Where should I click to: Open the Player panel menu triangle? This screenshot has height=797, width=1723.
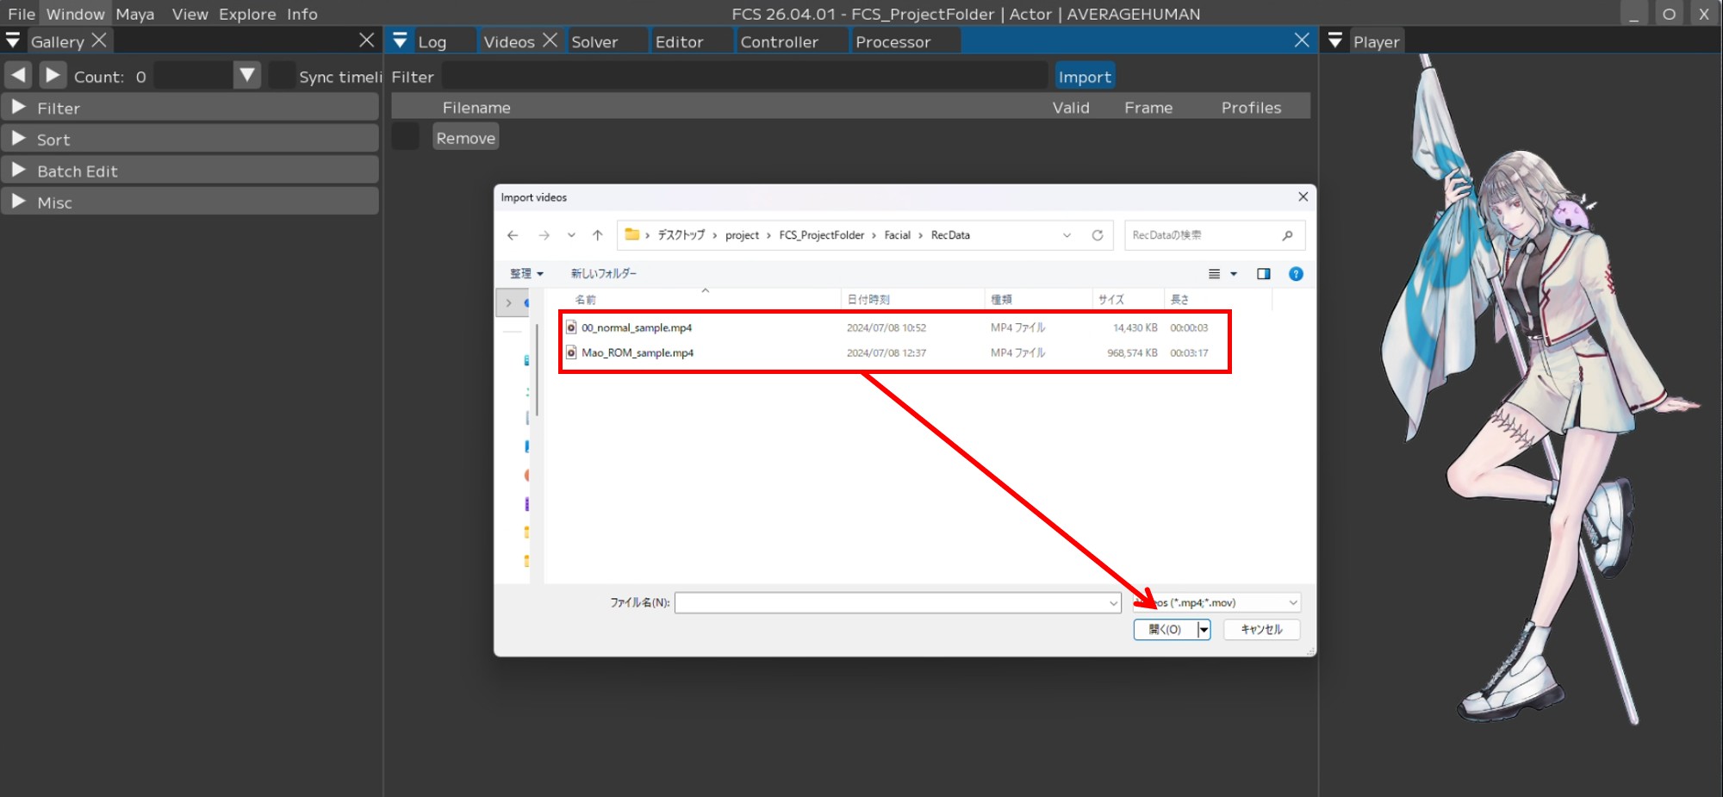(1335, 41)
